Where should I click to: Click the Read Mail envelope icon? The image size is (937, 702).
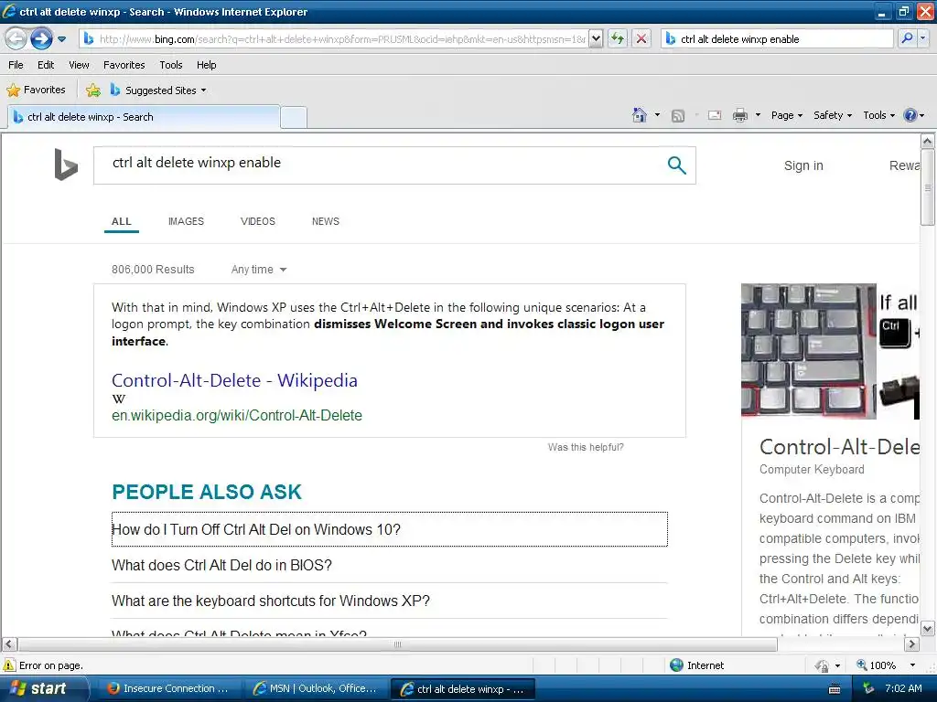coord(715,115)
